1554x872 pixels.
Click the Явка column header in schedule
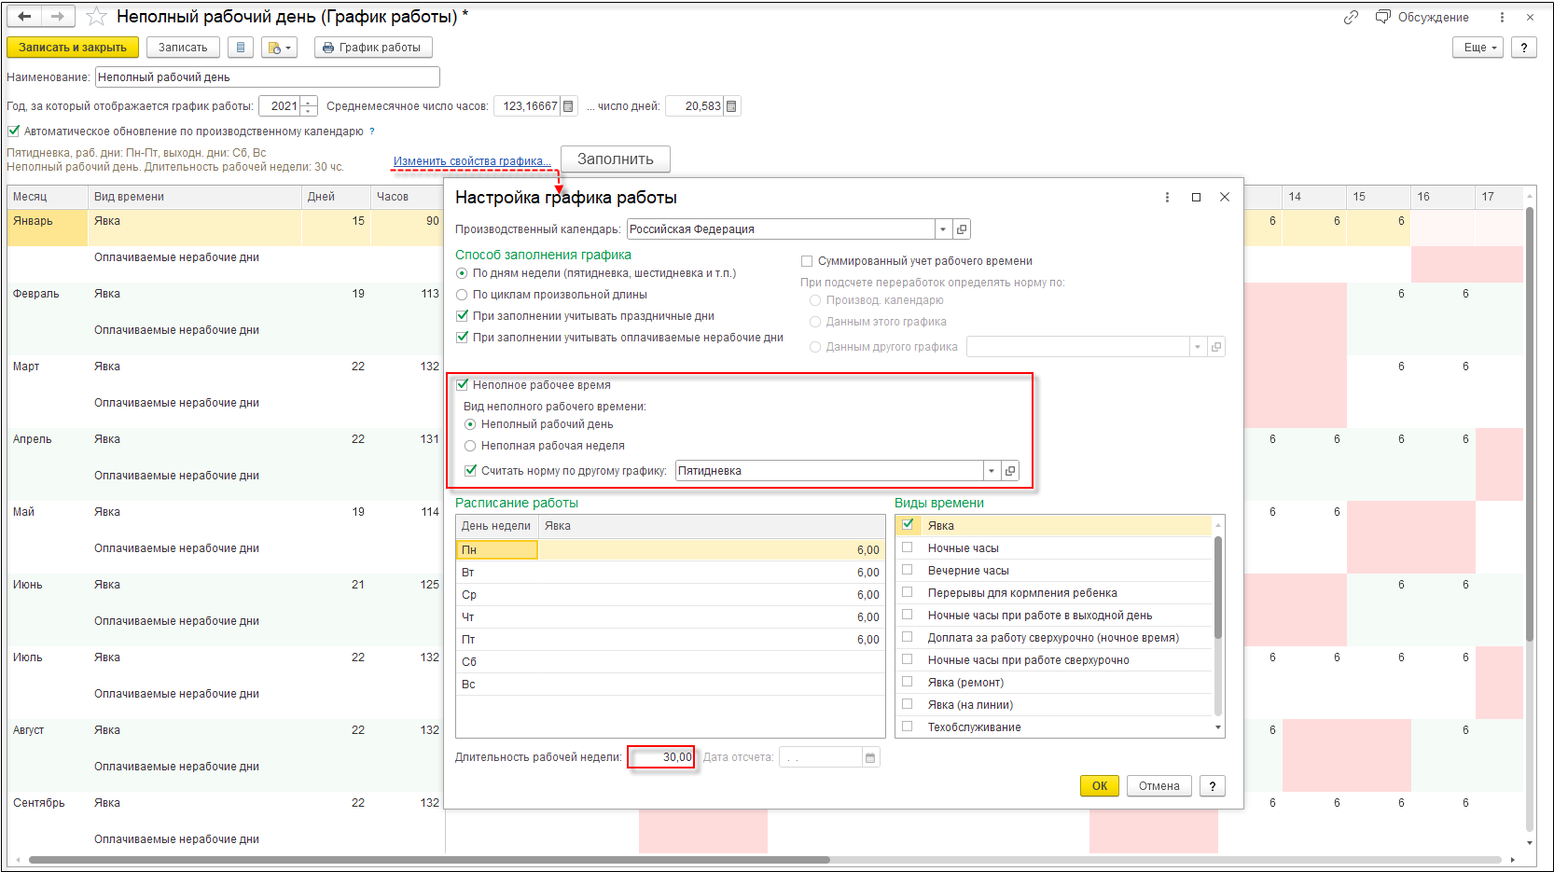[x=712, y=526]
